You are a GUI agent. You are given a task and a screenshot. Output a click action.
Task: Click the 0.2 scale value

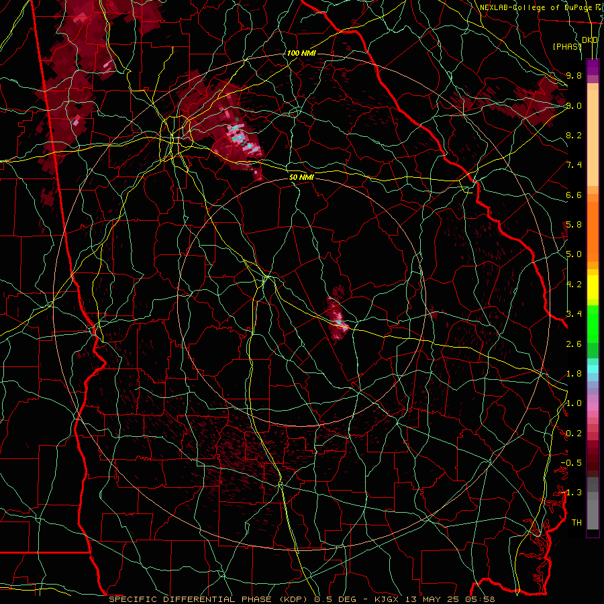click(574, 434)
